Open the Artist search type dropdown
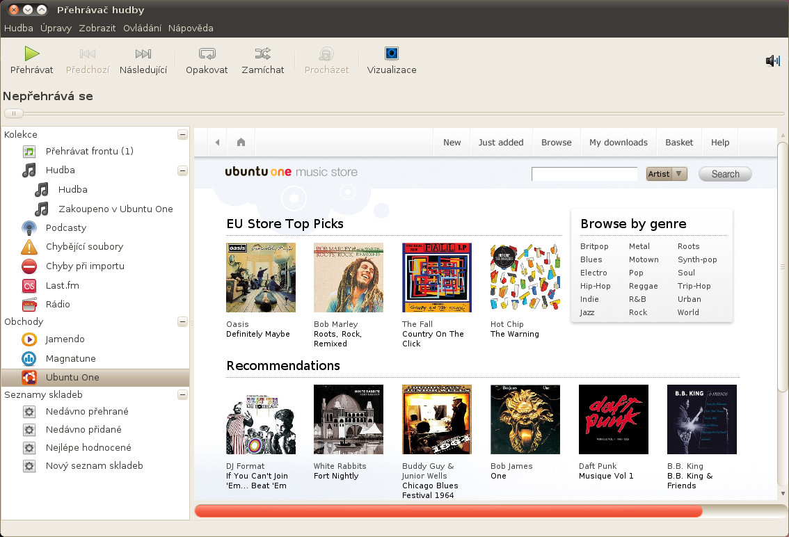 coord(667,174)
